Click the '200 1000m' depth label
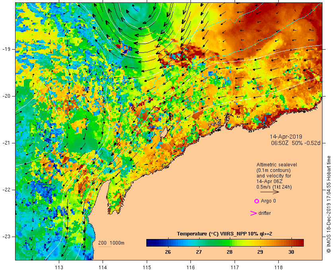The width and height of the screenshot is (334, 270). click(x=111, y=243)
